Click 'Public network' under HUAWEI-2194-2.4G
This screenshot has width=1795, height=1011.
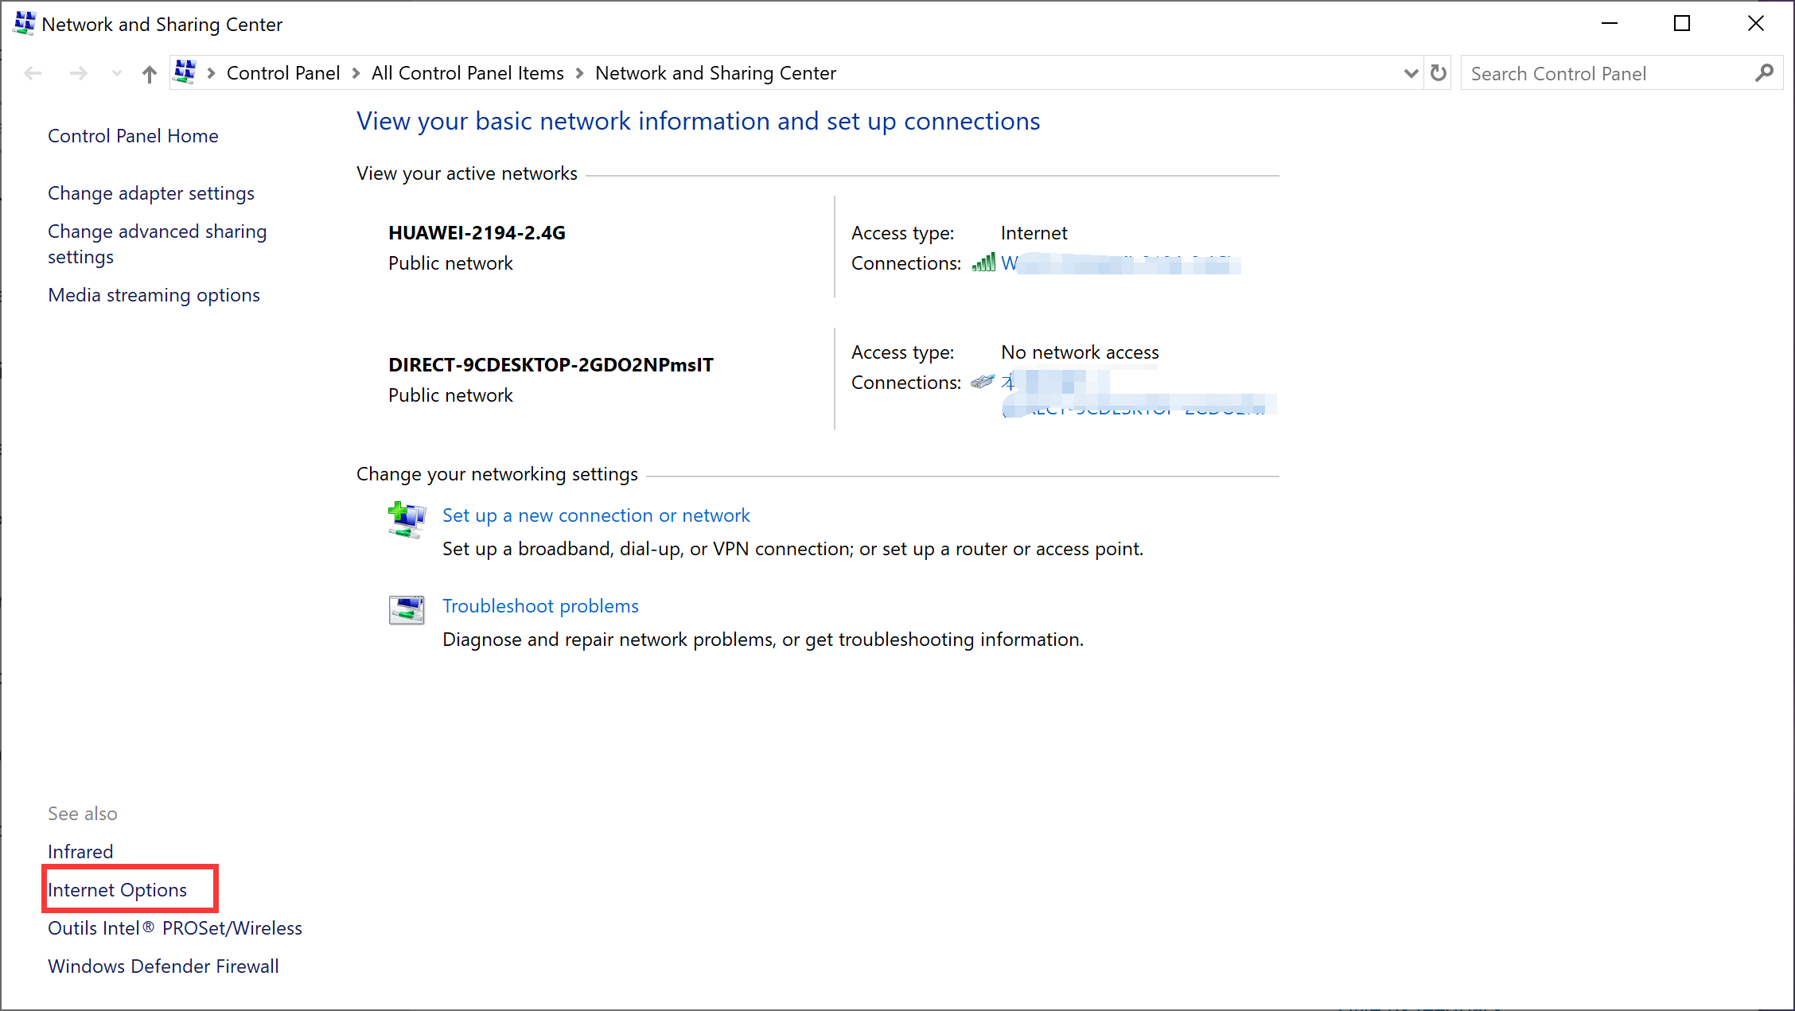tap(450, 263)
